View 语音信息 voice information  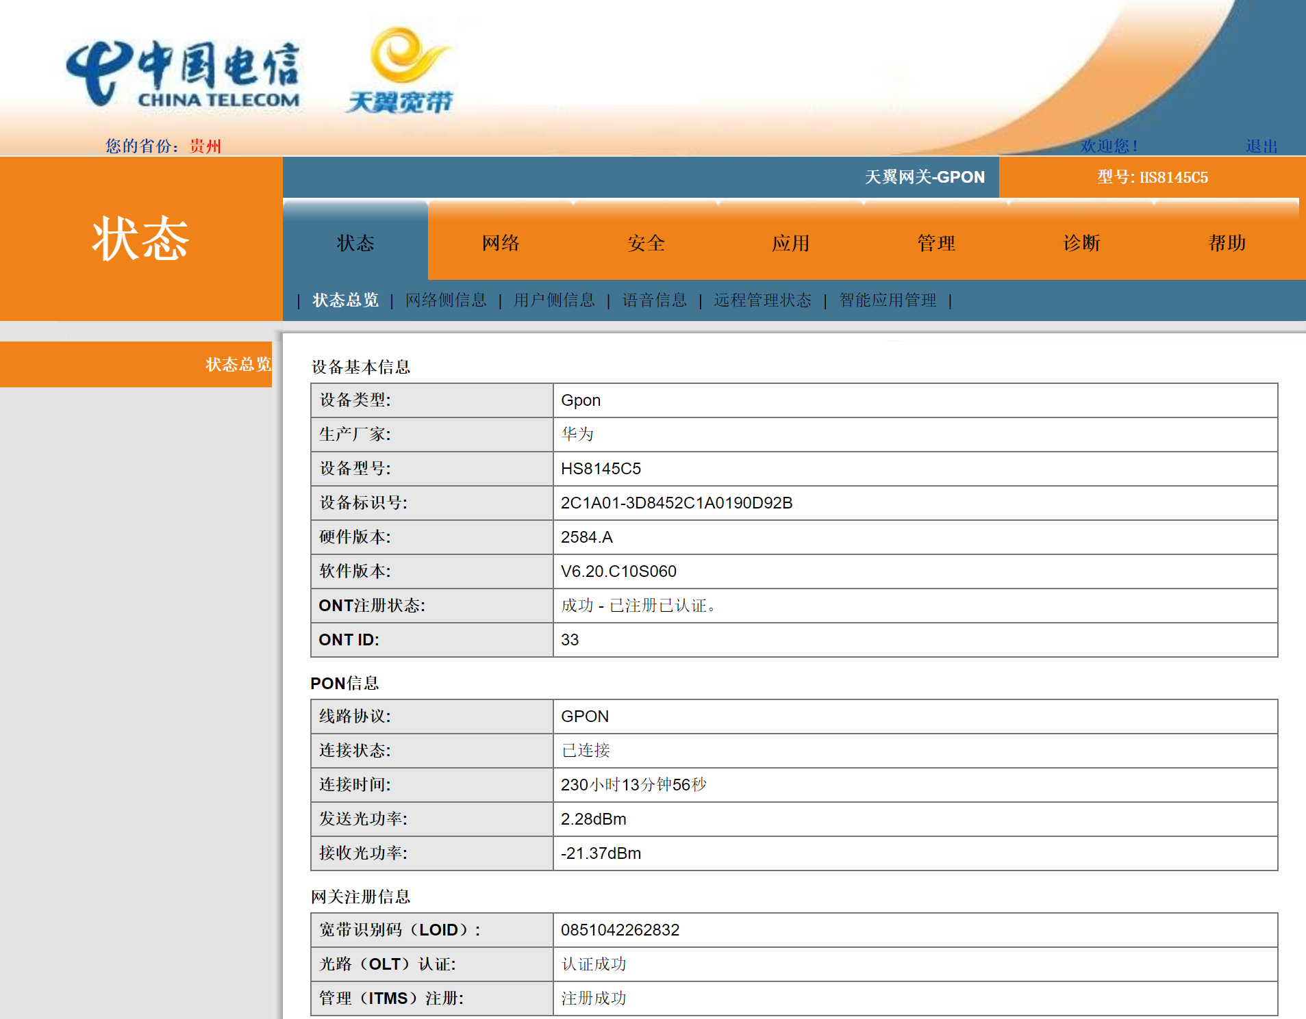click(x=653, y=300)
